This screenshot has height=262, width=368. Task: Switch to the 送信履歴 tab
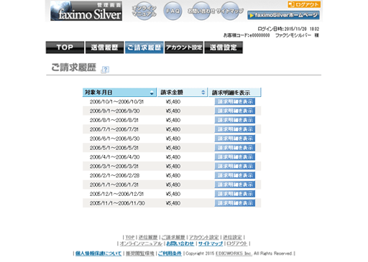pos(104,47)
